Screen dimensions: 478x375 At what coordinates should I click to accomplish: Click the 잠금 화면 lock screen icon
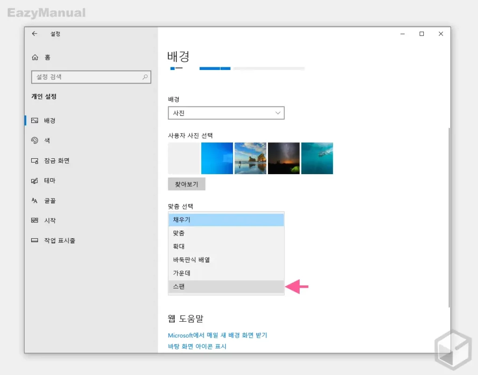pos(35,161)
